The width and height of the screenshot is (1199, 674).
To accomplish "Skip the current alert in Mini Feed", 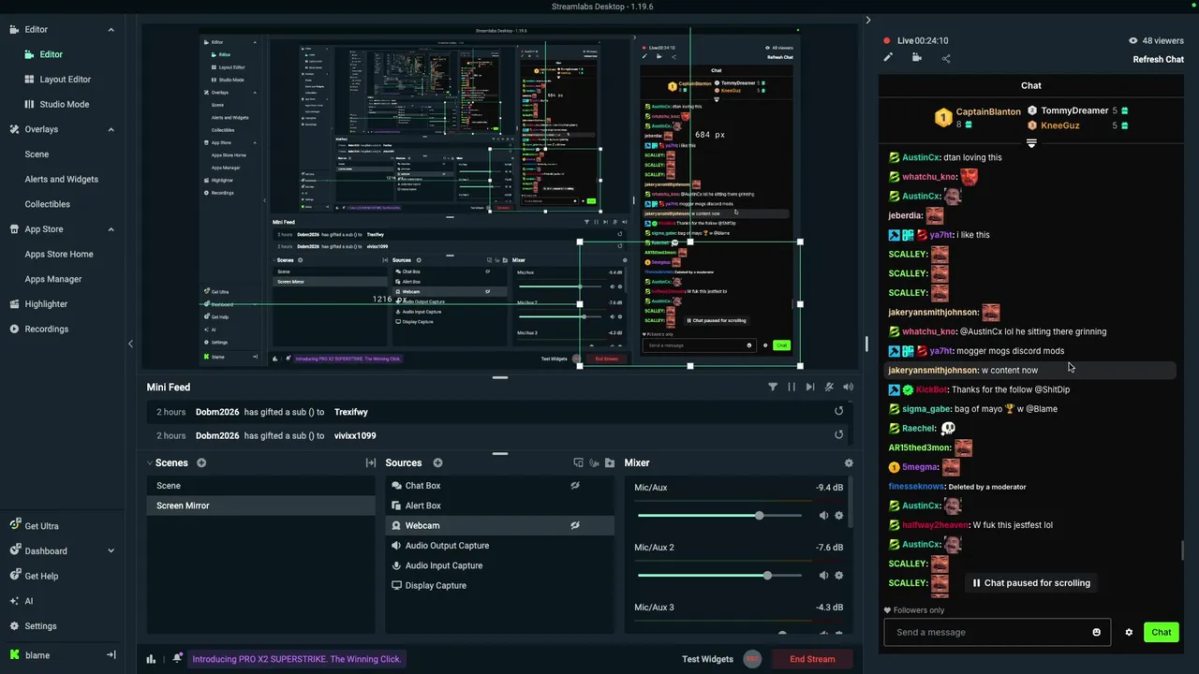I will (x=810, y=387).
